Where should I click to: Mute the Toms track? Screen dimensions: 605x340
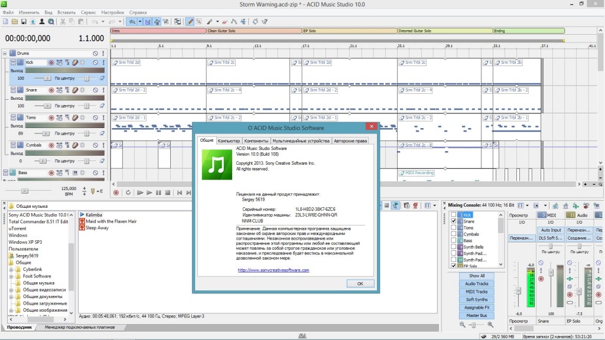click(x=95, y=117)
